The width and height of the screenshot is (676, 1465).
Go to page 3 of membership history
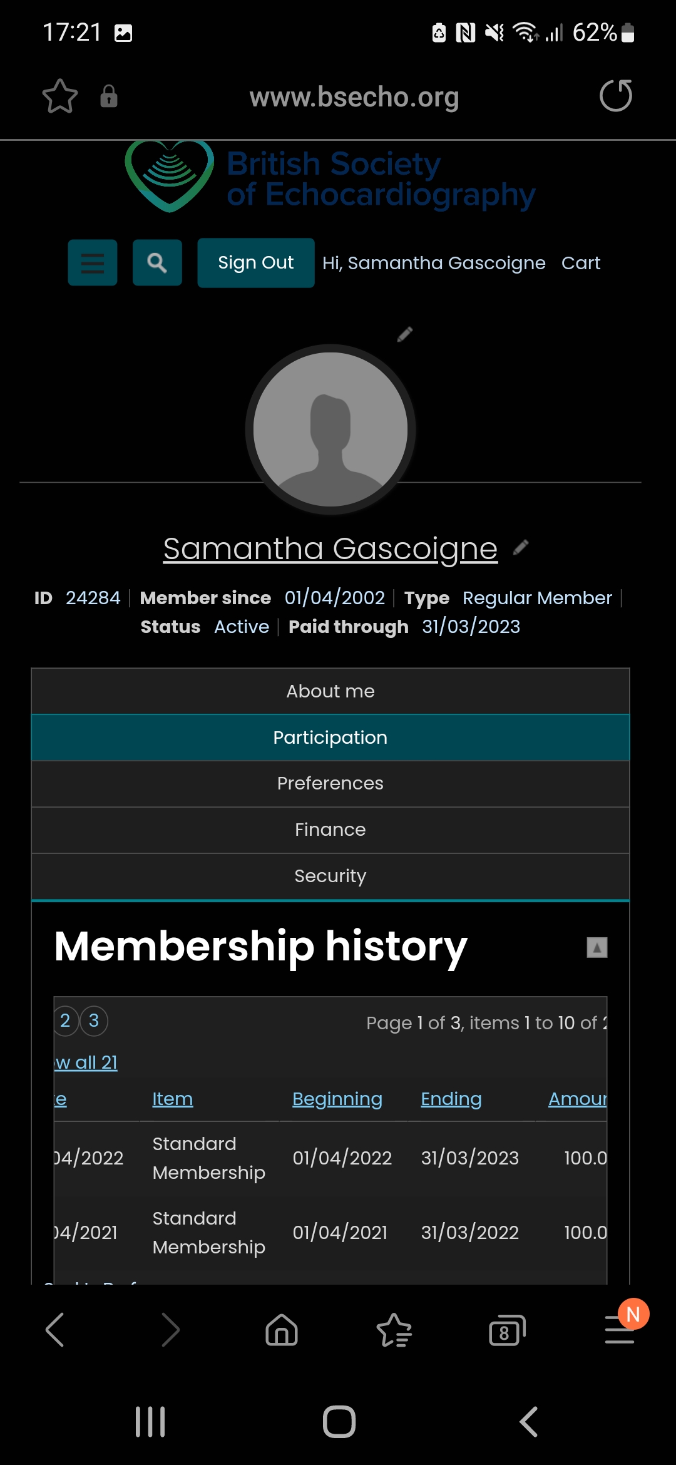(94, 1021)
